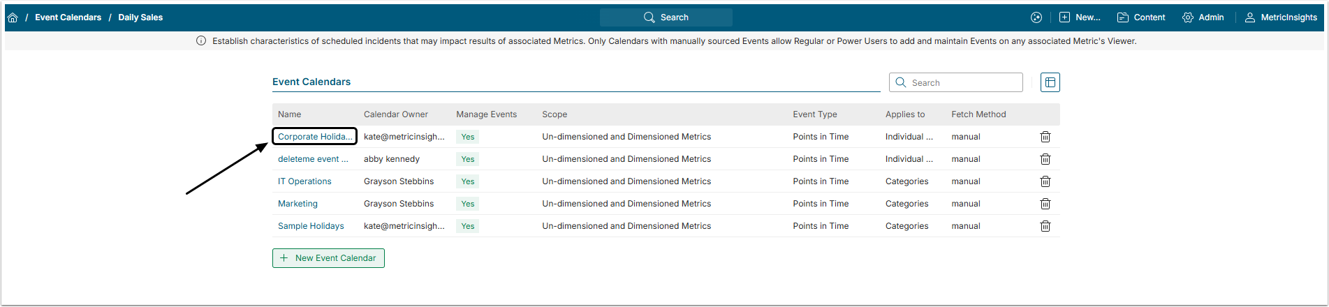Open the table column layout icon
1329x307 pixels.
[1050, 82]
